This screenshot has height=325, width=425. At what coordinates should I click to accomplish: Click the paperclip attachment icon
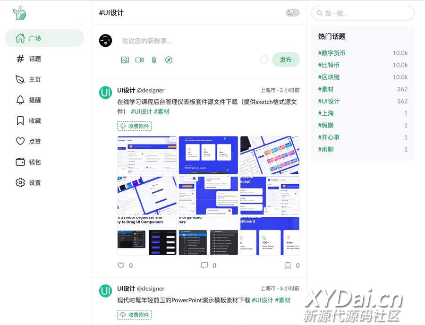pyautogui.click(x=154, y=60)
